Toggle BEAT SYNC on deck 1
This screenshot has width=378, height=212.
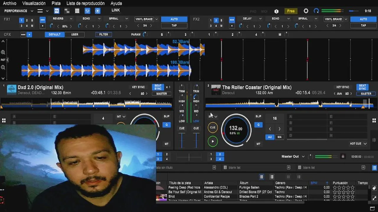click(158, 87)
